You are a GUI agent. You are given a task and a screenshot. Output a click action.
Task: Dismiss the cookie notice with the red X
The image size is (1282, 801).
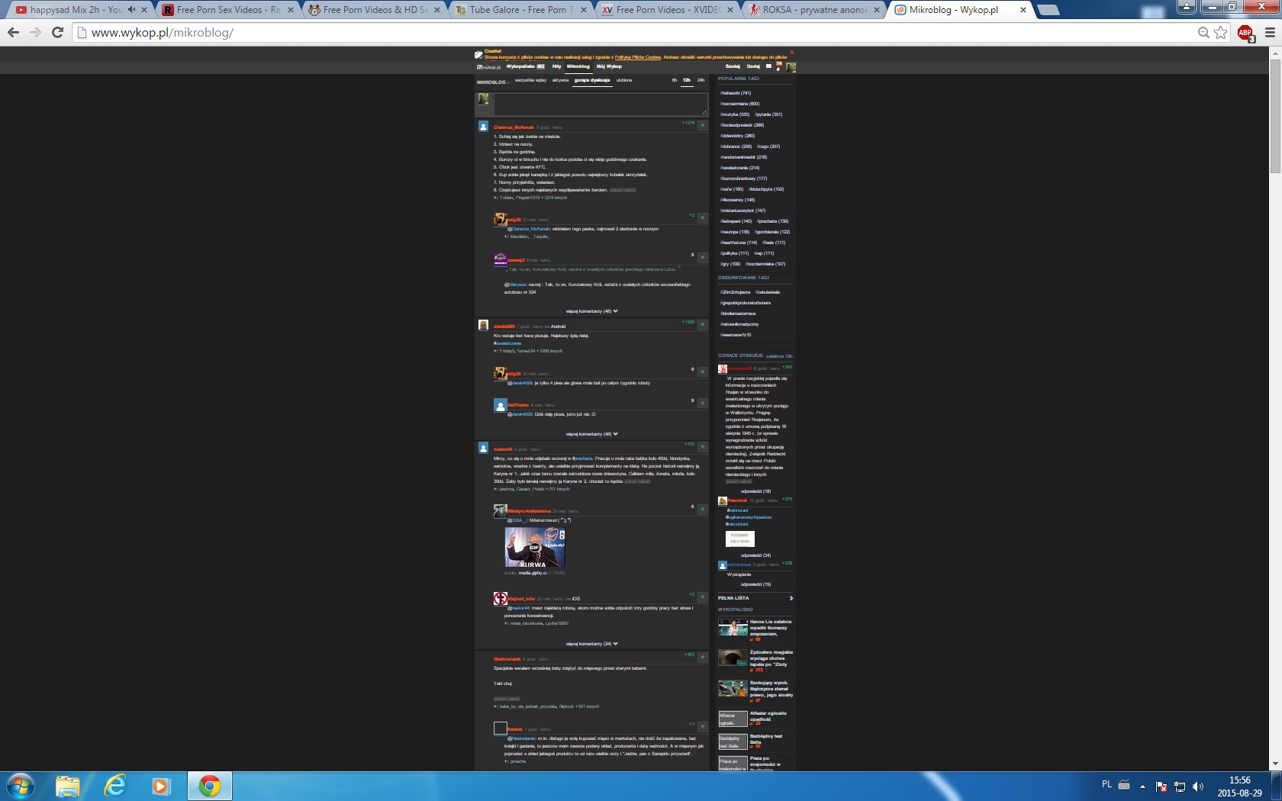pos(792,52)
